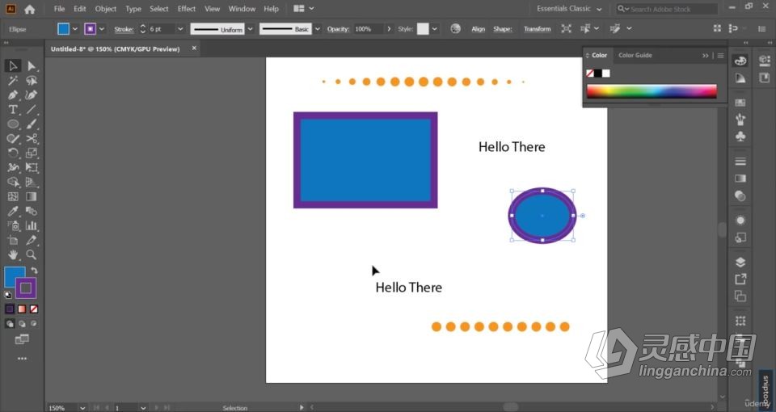Click the Transform button
The height and width of the screenshot is (412, 776).
coord(537,29)
